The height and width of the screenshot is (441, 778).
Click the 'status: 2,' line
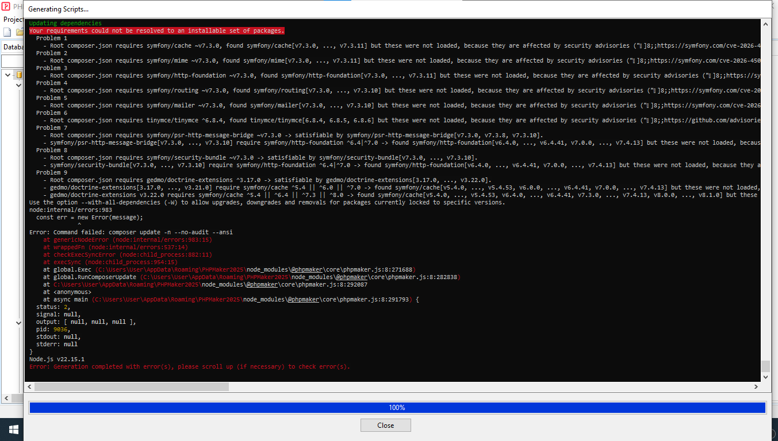pos(53,307)
